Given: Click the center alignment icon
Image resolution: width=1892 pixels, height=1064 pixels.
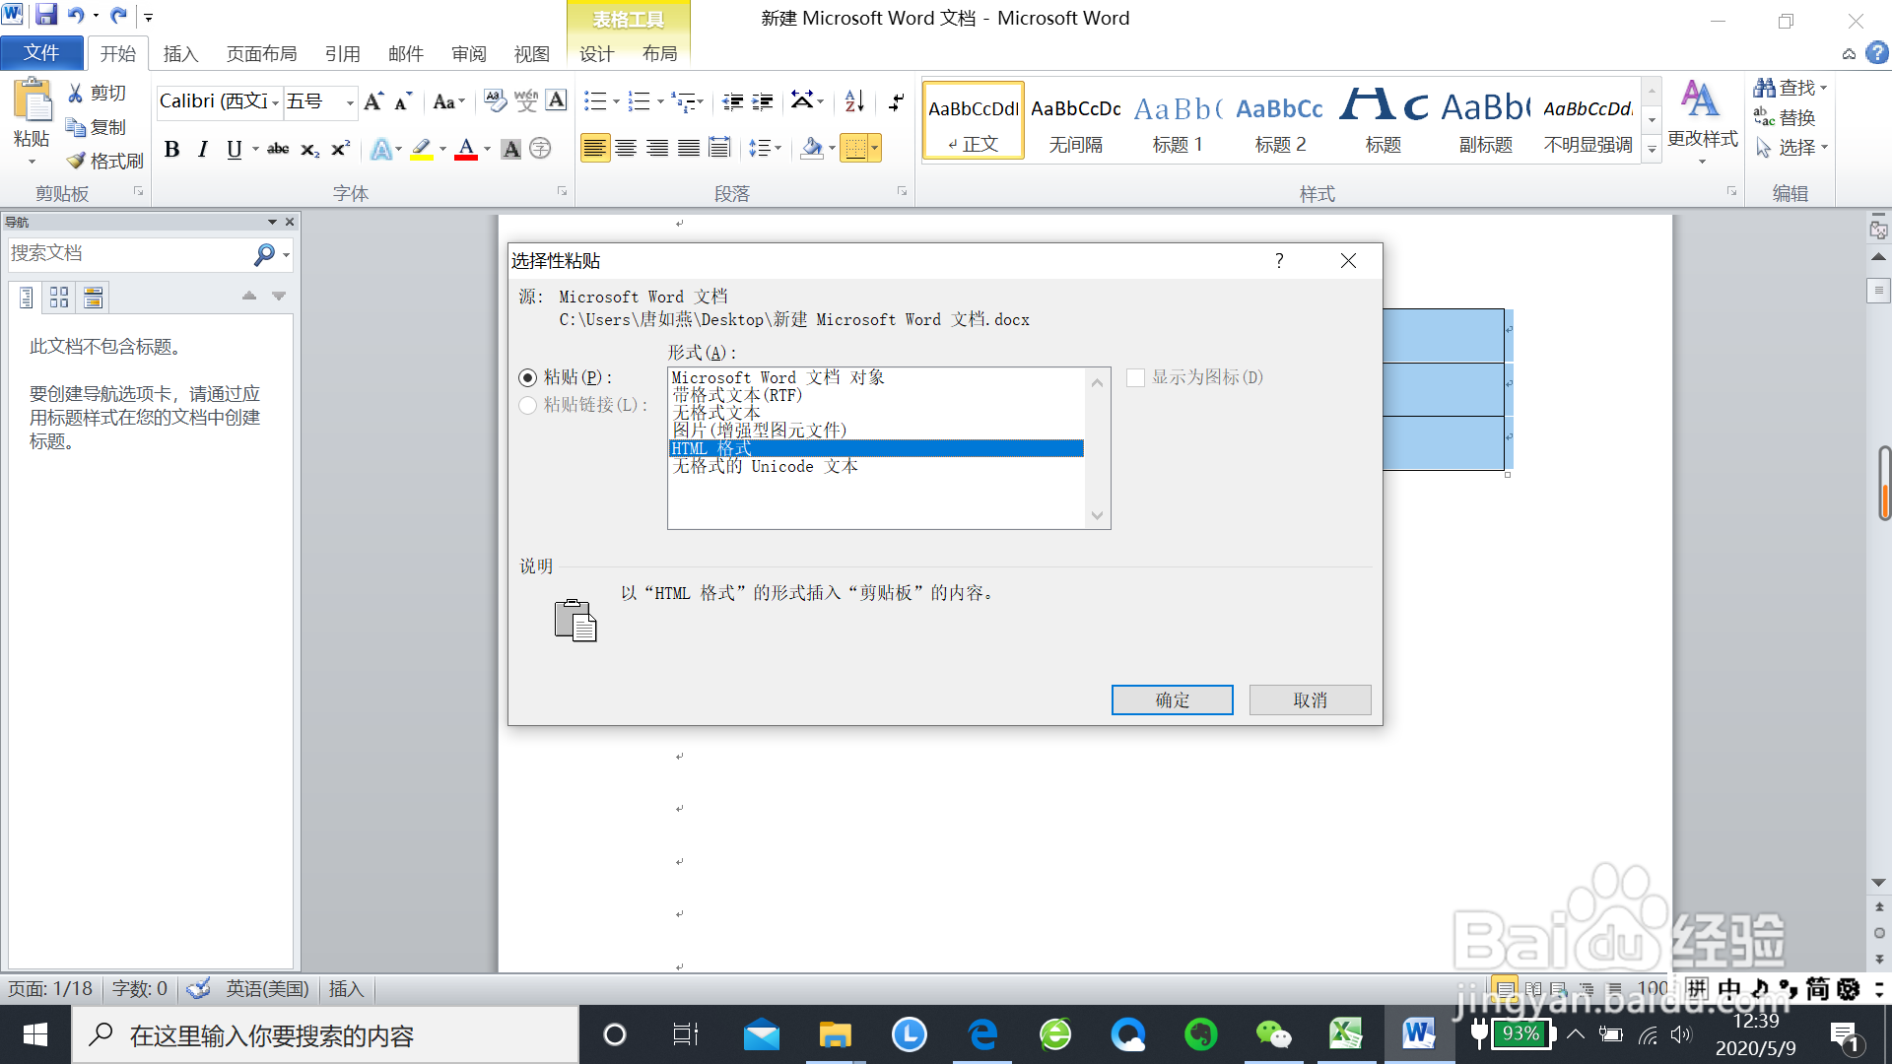Looking at the screenshot, I should coord(626,149).
